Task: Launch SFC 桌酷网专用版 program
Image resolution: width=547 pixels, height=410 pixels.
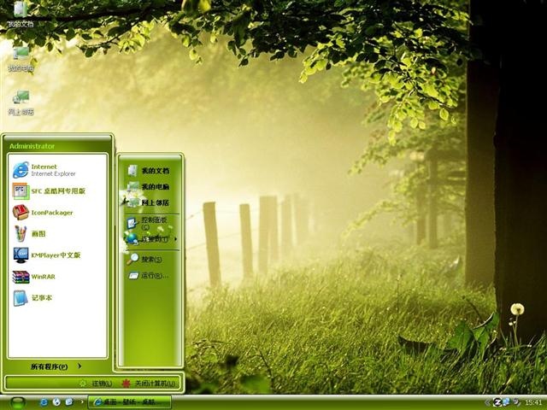Action: tap(57, 191)
